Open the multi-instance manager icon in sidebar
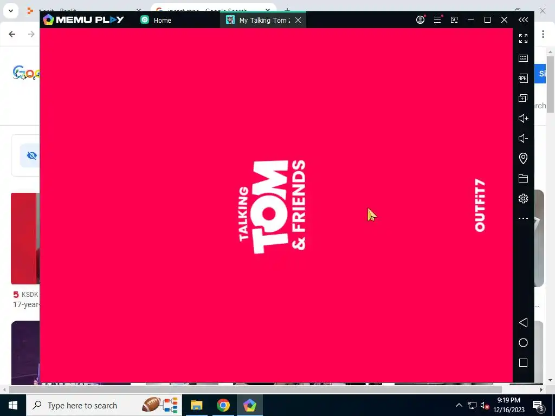 click(523, 99)
